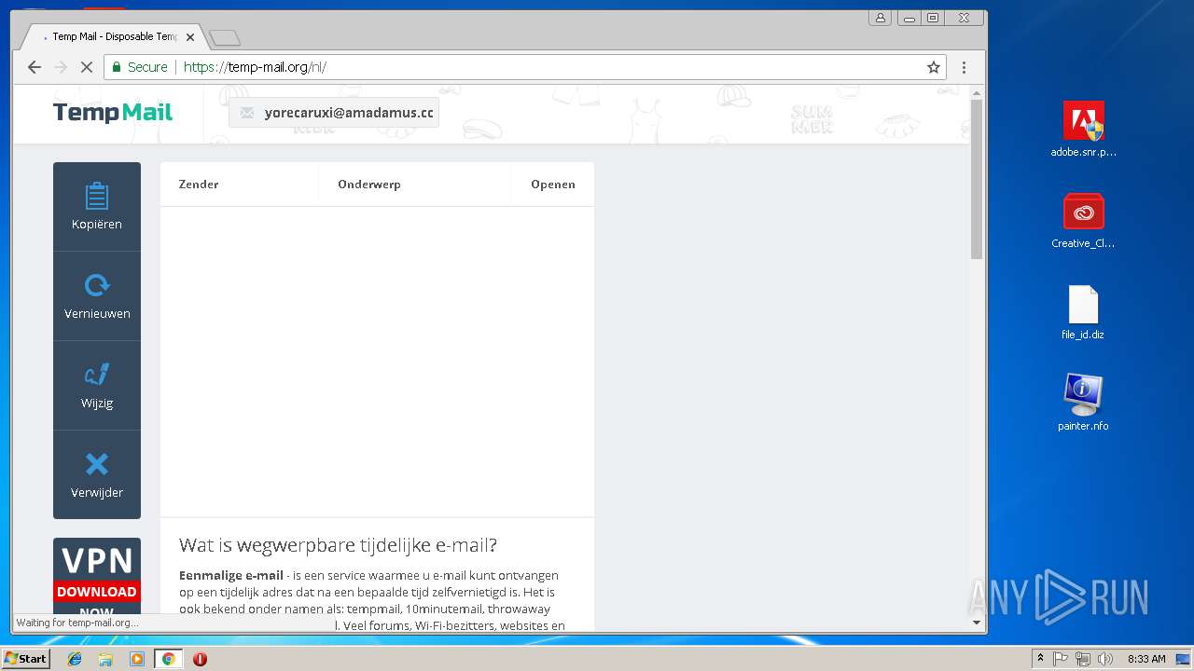This screenshot has width=1194, height=671.
Task: Click the 8:33 AM clock
Action: (1146, 659)
